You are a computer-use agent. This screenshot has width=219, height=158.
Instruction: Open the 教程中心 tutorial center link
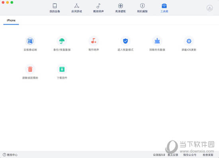click(x=10, y=155)
